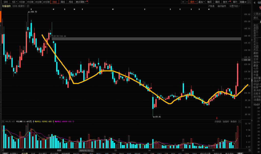Close the volume indicator panel
Screen dimensions: 261x154
tap(240, 122)
